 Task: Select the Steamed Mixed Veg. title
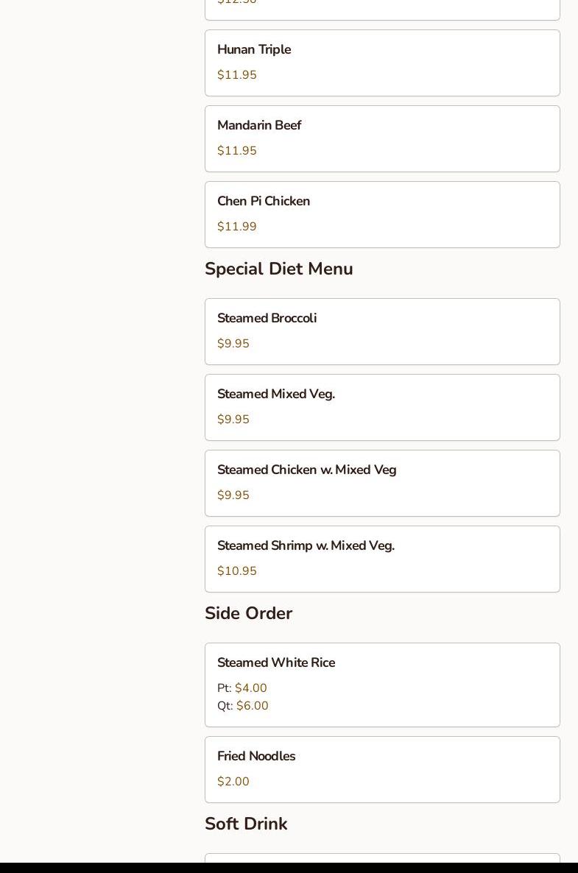click(x=275, y=395)
